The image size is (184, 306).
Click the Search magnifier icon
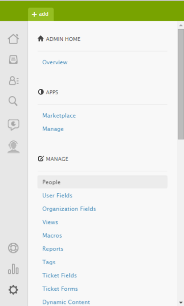[13, 101]
